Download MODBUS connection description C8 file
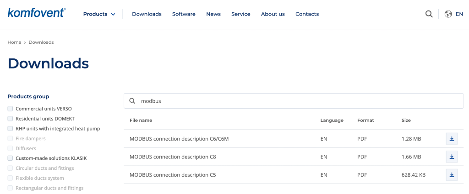 tap(452, 157)
